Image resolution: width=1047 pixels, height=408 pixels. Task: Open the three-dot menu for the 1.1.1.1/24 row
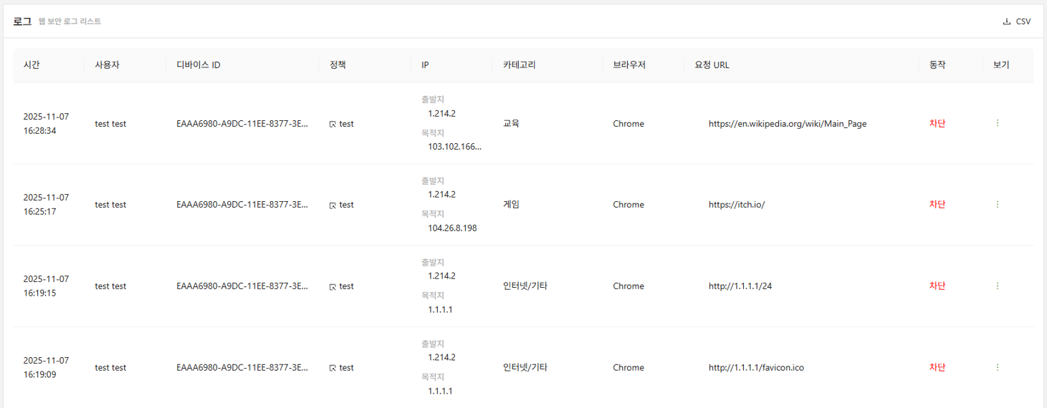pos(998,286)
